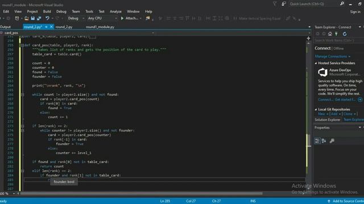The height and width of the screenshot is (204, 364).
Task: Collapse the 'if len(rank) == 2' outline
Action: click(x=22, y=126)
